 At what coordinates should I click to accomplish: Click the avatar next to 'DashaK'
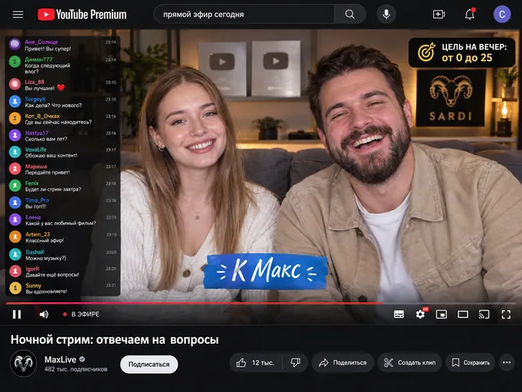15,254
